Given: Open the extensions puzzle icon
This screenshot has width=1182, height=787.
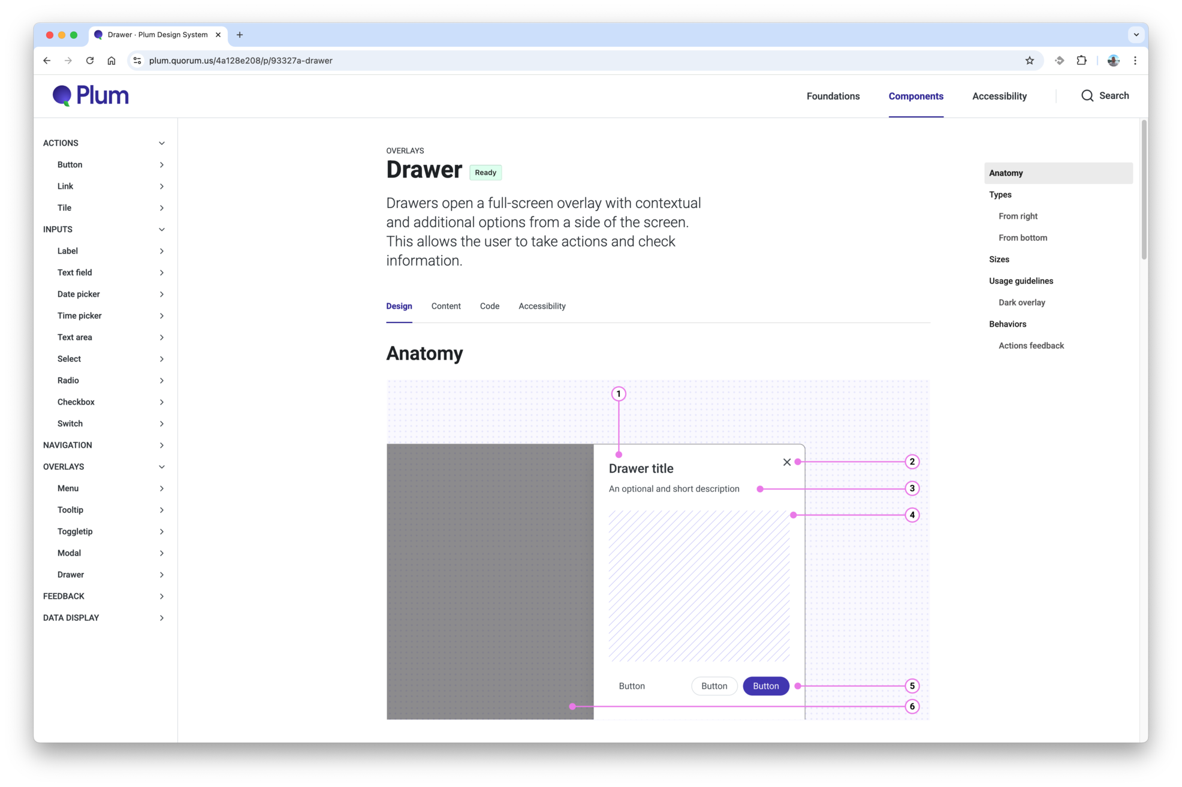Looking at the screenshot, I should click(1081, 61).
